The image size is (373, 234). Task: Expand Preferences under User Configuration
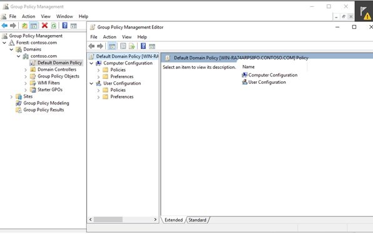coord(98,97)
